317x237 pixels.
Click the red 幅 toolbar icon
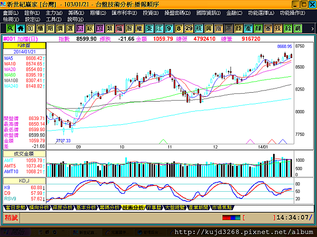coord(119,28)
